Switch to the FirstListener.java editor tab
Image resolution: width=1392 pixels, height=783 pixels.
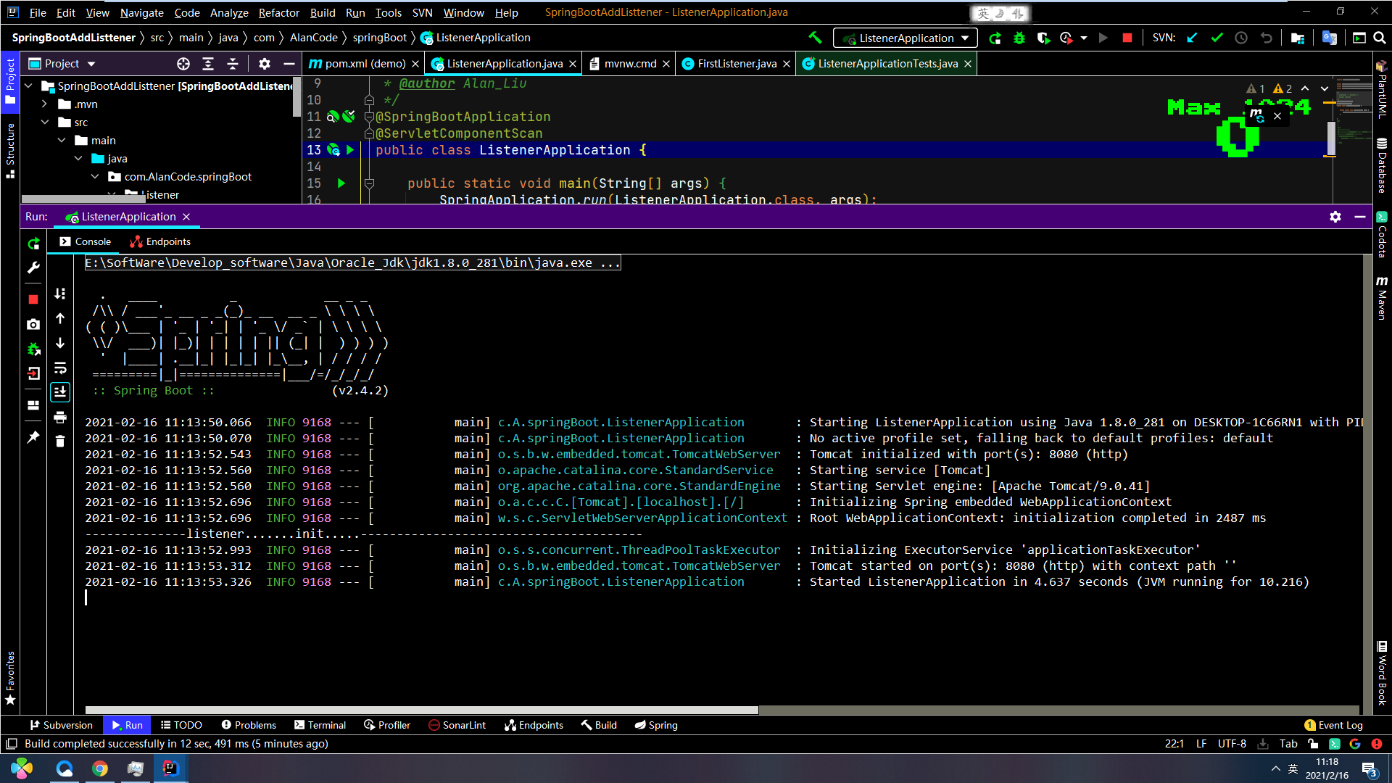coord(737,64)
